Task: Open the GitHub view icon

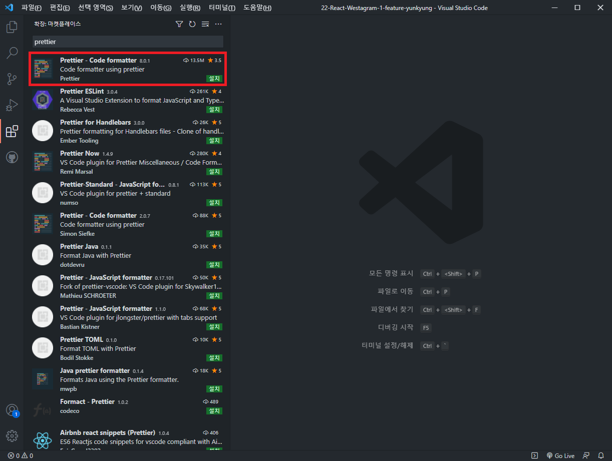Action: tap(12, 157)
